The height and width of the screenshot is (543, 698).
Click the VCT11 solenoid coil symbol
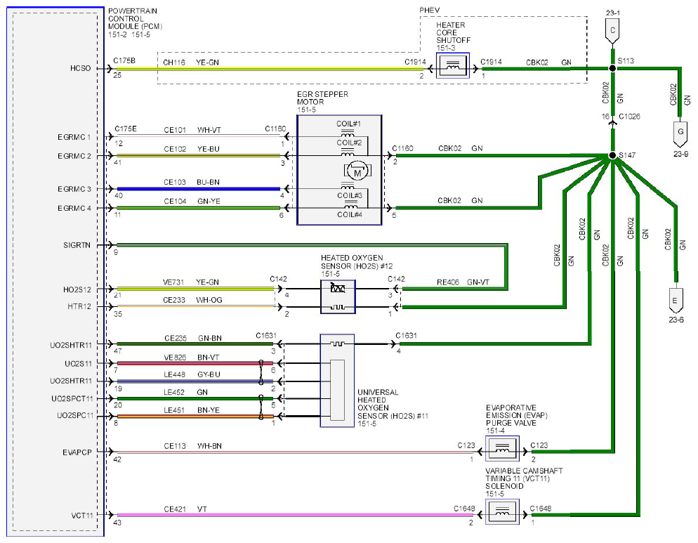pos(502,512)
